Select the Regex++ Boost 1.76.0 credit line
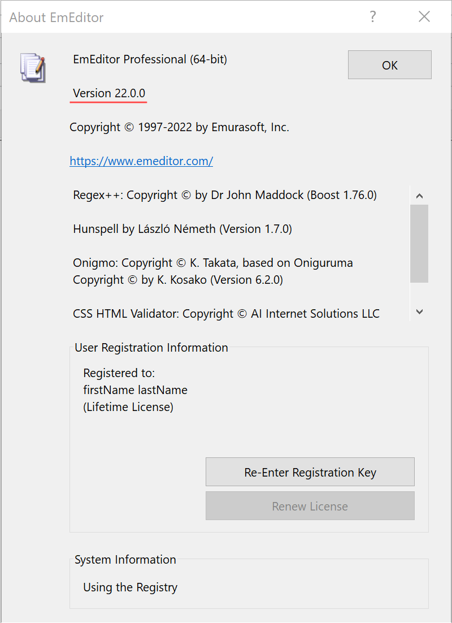This screenshot has height=623, width=452. (x=225, y=195)
